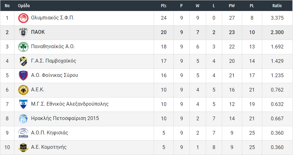293x155 pixels.
Task: Open Ηρακλής Πετοσφαίριση 2015 team link
Action: point(65,118)
